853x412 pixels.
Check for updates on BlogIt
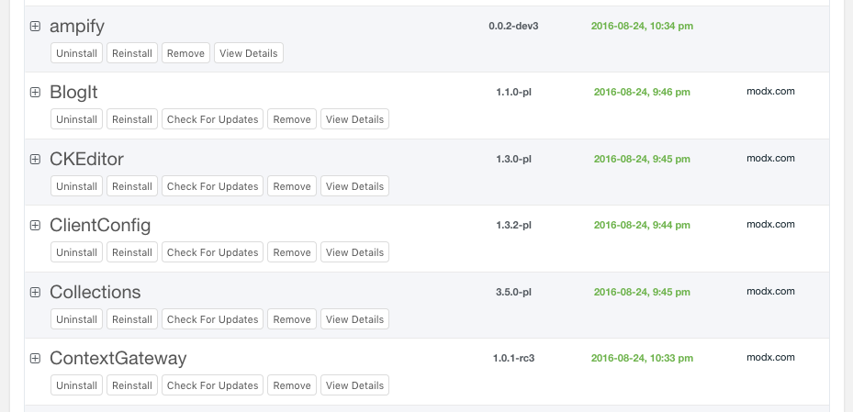point(213,119)
